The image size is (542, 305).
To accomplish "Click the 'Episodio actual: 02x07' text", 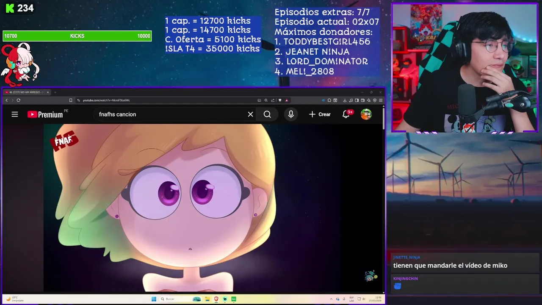I will coord(326,22).
